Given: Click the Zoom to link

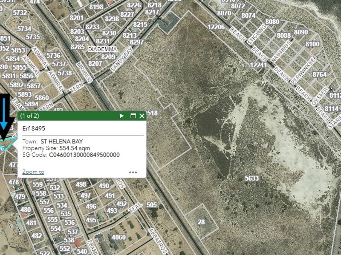Looking at the screenshot, I should (33, 172).
